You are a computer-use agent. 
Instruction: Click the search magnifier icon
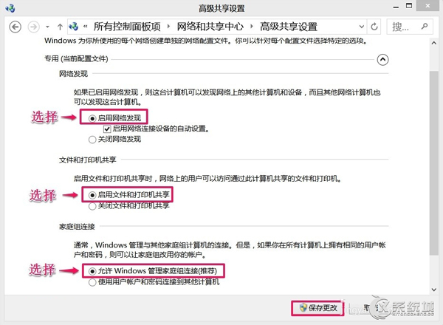point(424,27)
